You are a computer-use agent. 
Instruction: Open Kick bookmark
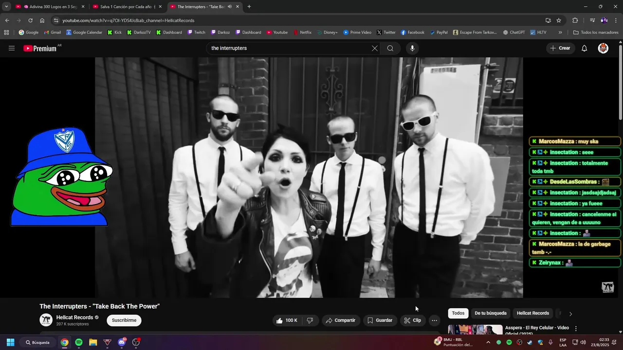(114, 33)
